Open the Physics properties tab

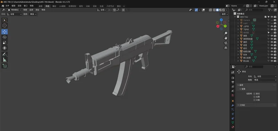pos(233,114)
